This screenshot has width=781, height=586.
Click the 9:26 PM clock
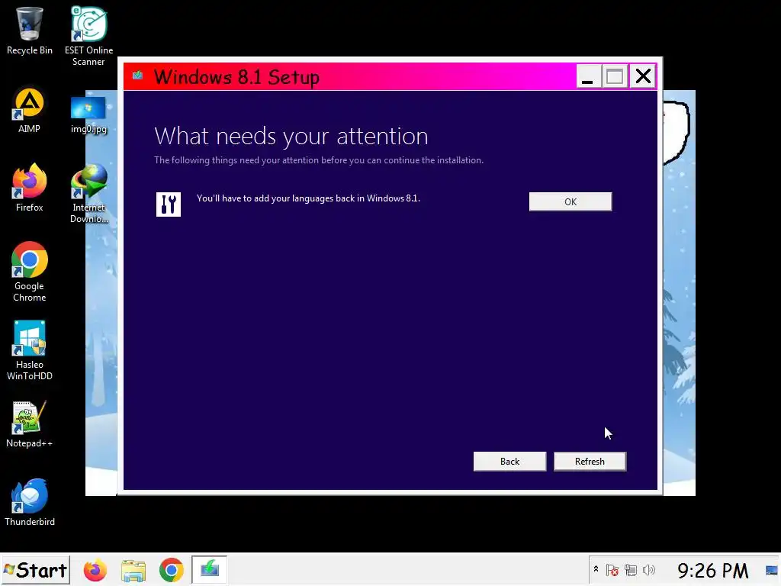(713, 571)
